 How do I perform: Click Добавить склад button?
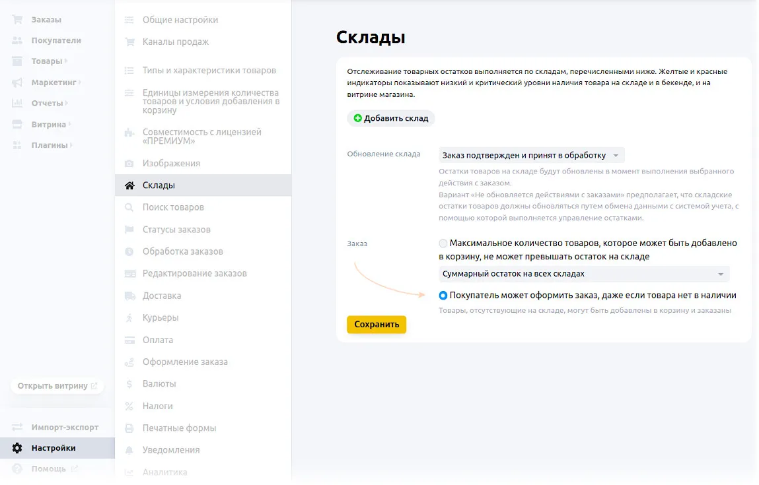point(390,119)
